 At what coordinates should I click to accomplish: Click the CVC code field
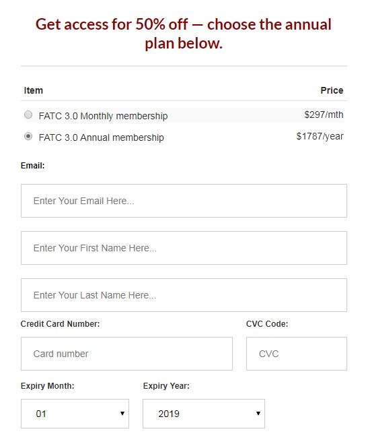pyautogui.click(x=297, y=354)
